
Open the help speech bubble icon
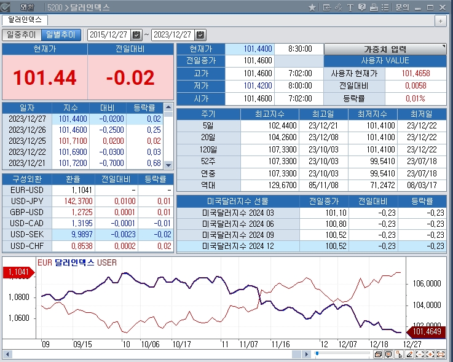click(361, 7)
